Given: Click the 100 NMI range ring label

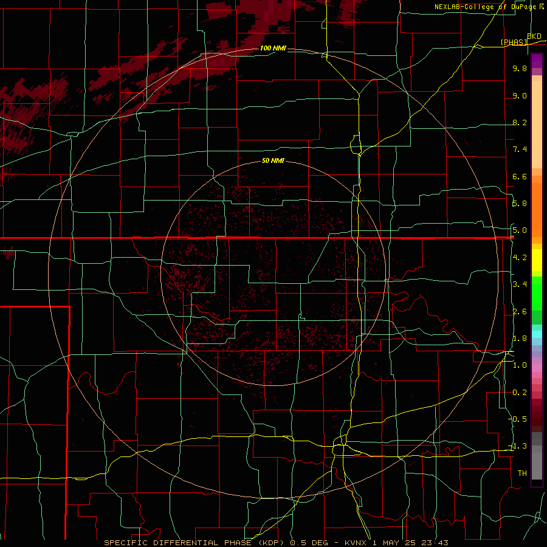Looking at the screenshot, I should (273, 48).
